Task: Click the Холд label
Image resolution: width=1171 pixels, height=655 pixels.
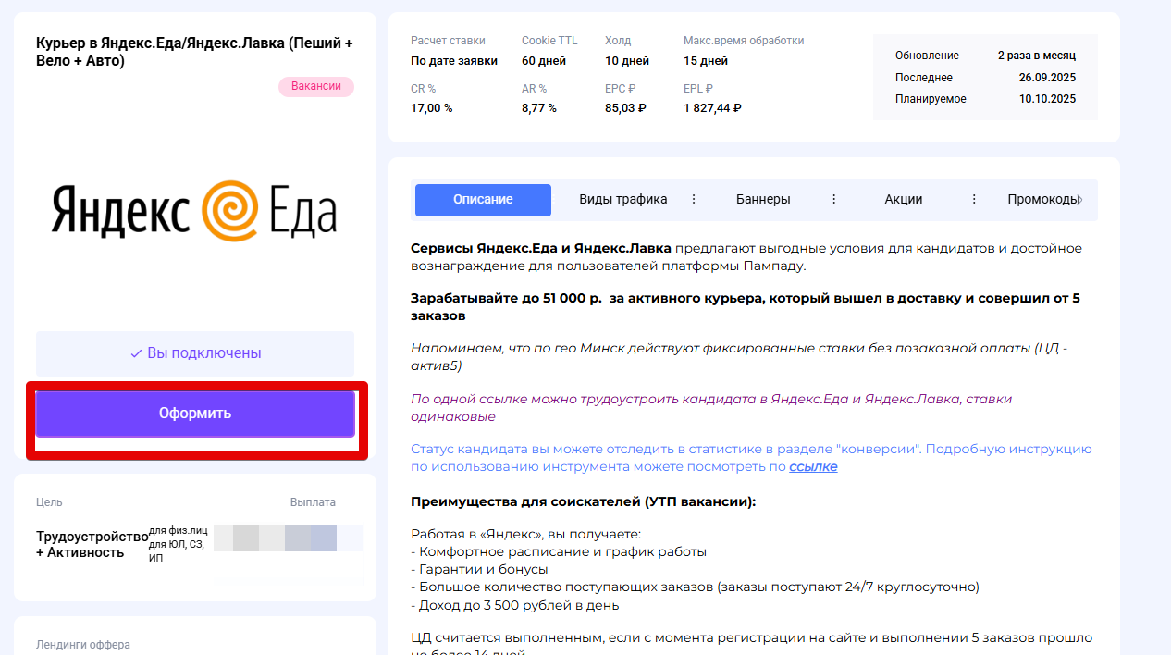Action: (x=618, y=41)
